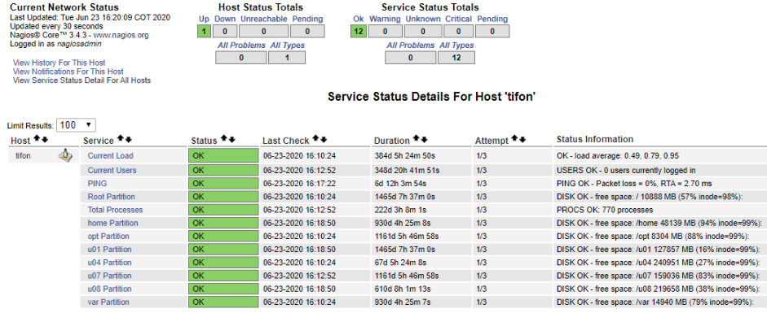Click the Up header in Host Status Totals
767x313 pixels.
[x=204, y=19]
